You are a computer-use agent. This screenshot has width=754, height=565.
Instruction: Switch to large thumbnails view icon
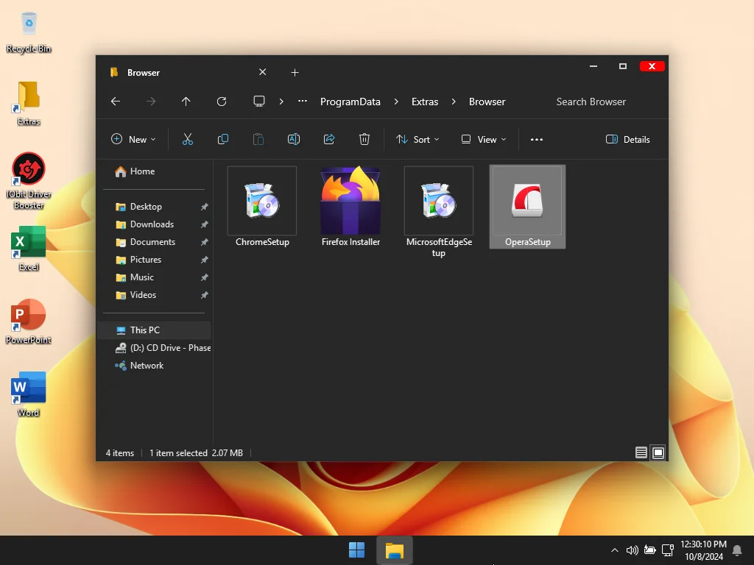click(658, 452)
